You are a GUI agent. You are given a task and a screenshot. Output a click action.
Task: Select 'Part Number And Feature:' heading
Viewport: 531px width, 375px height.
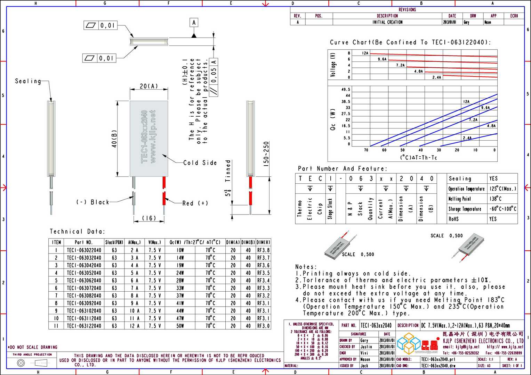tap(343, 168)
